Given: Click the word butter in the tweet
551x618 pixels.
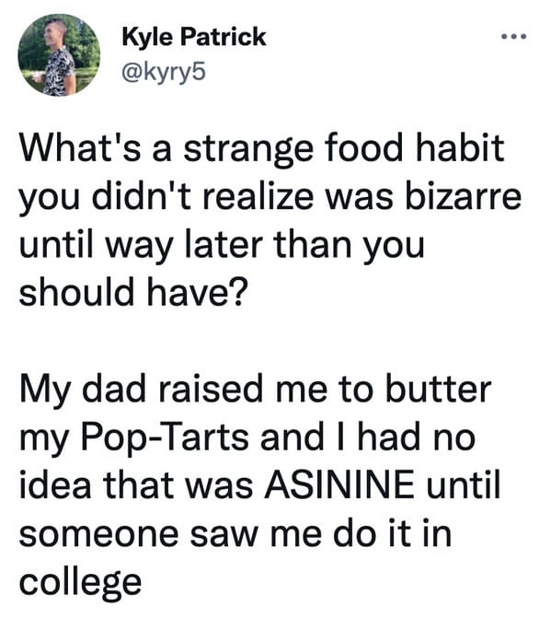Looking at the screenshot, I should (x=438, y=389).
